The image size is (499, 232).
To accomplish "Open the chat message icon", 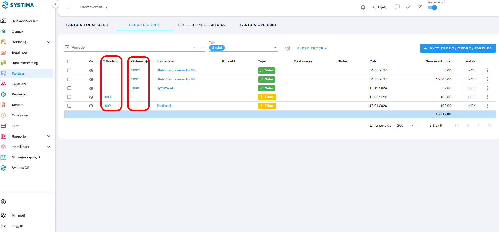I will [x=397, y=7].
